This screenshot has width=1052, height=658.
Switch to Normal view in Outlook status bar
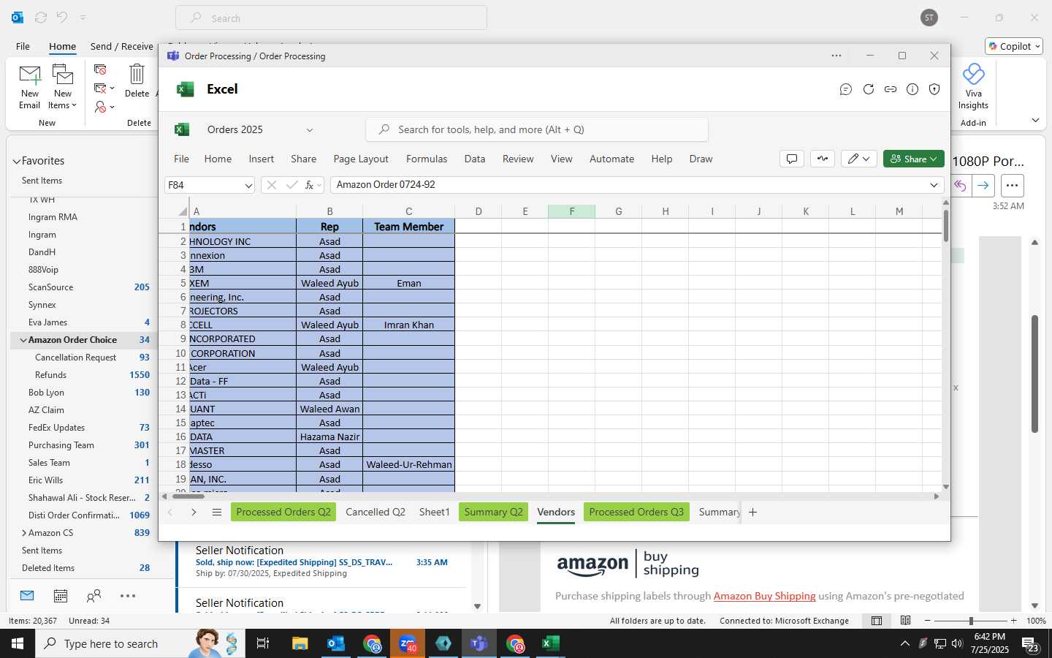click(x=877, y=621)
